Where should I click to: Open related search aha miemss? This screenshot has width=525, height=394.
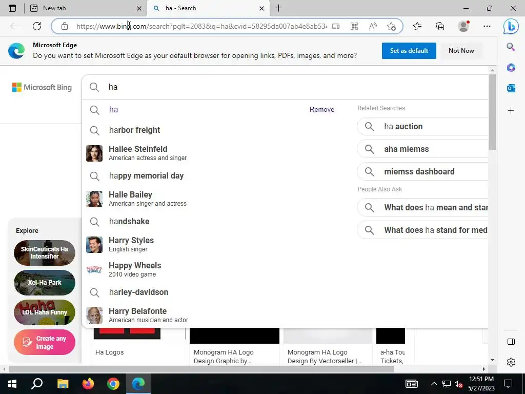coord(422,149)
